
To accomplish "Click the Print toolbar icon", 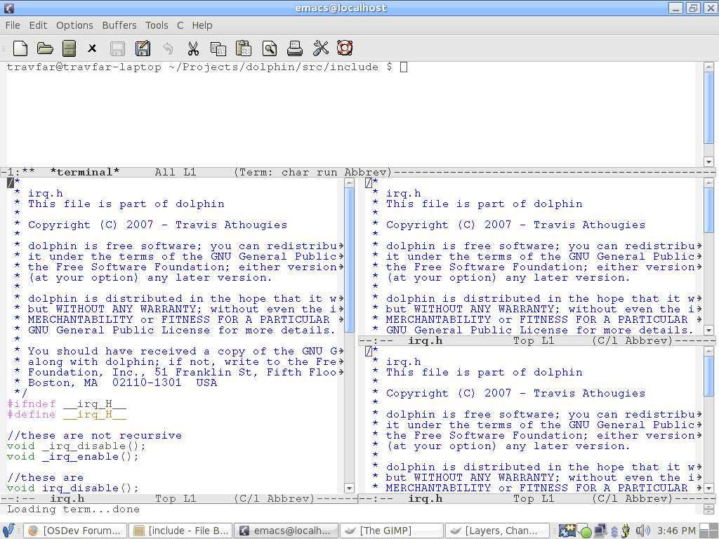I will 295,48.
